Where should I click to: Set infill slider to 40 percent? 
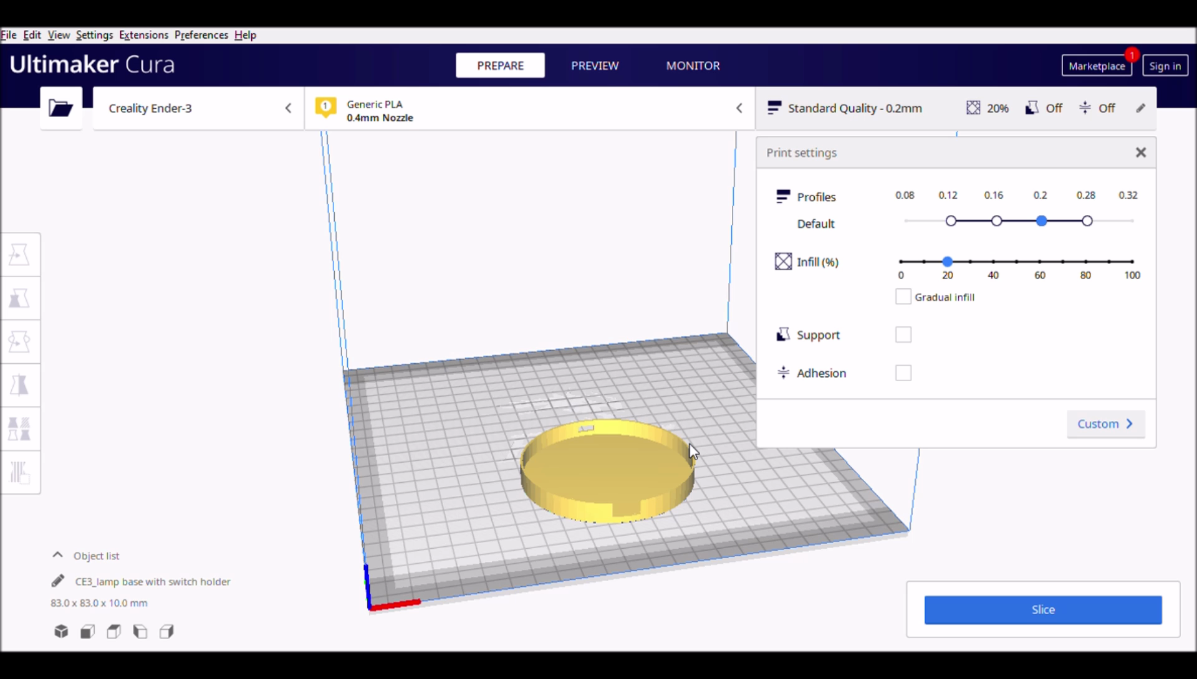(993, 262)
